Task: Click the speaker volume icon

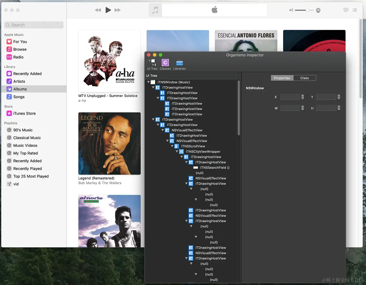Action: [x=291, y=10]
